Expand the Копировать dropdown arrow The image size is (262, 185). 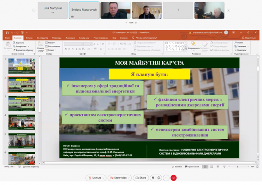point(28,46)
